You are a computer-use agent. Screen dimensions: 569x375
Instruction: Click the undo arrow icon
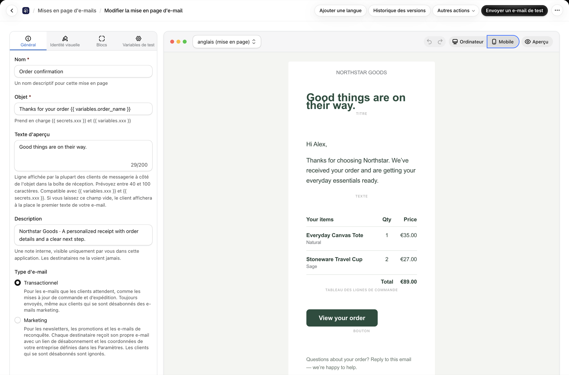(429, 42)
